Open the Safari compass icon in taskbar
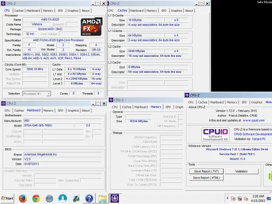Viewport: 272px width, 204px height. tap(49, 198)
